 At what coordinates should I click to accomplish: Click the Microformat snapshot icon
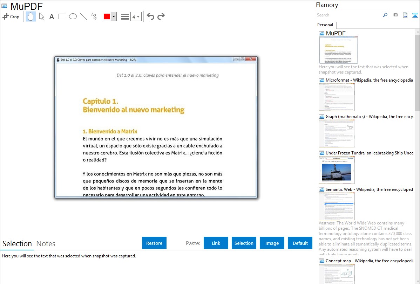click(321, 80)
